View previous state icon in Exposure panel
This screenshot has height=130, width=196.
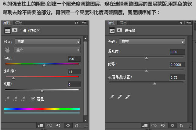point(154,125)
